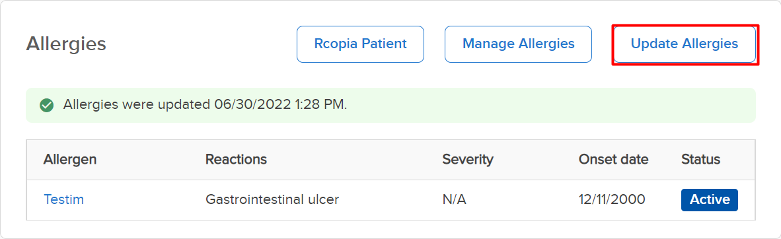Select the Severity column header

click(468, 159)
